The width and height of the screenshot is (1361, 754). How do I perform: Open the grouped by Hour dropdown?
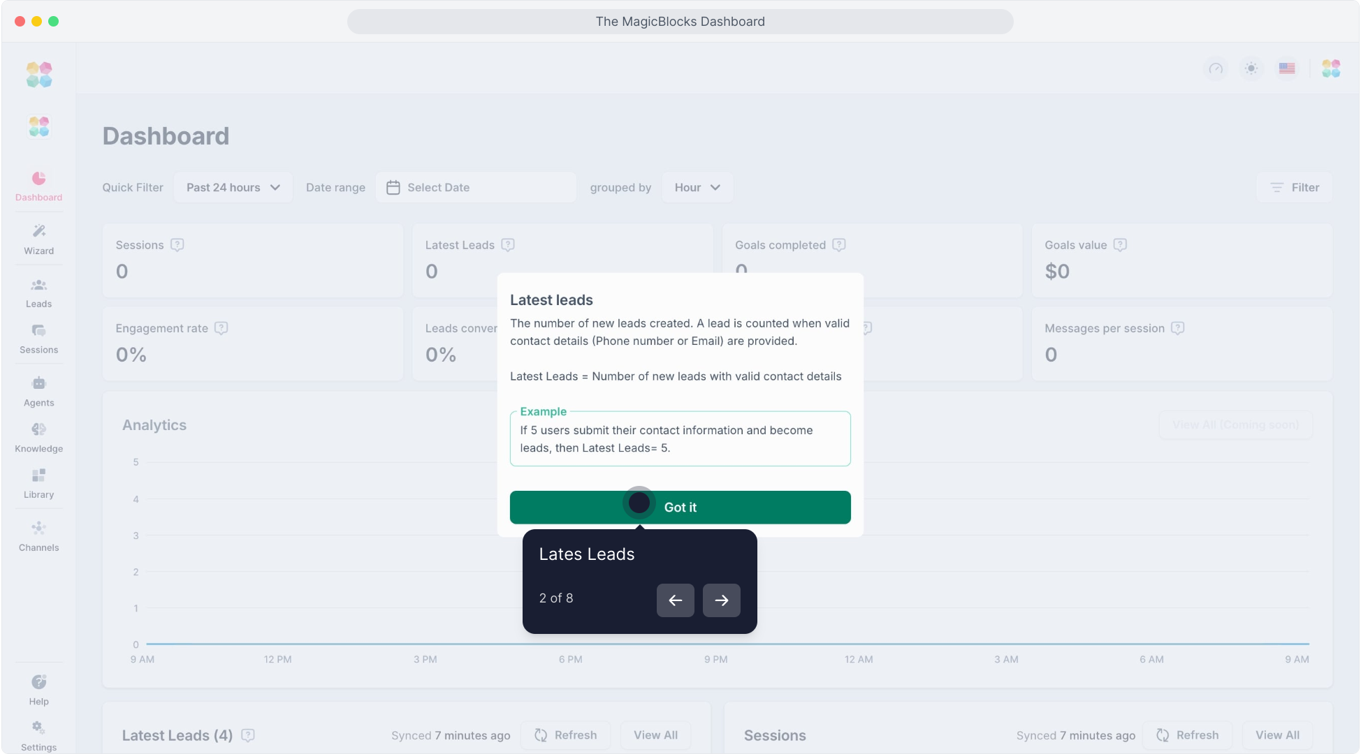(697, 188)
